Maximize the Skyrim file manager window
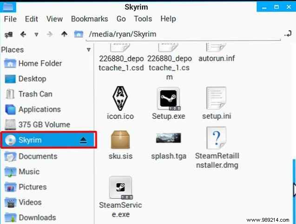This screenshot has height=224, width=296. pyautogui.click(x=276, y=7)
